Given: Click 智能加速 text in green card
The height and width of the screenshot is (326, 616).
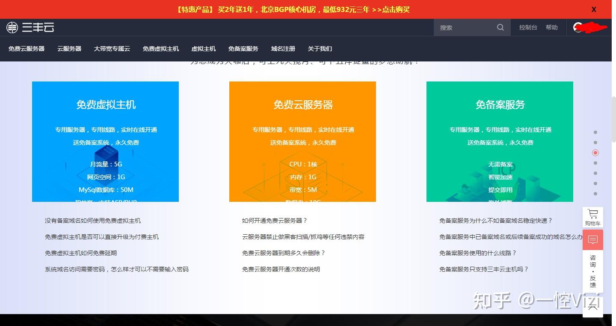Looking at the screenshot, I should [500, 177].
